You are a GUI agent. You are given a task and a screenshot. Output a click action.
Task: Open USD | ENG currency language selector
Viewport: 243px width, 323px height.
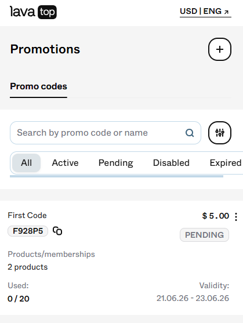tap(205, 12)
